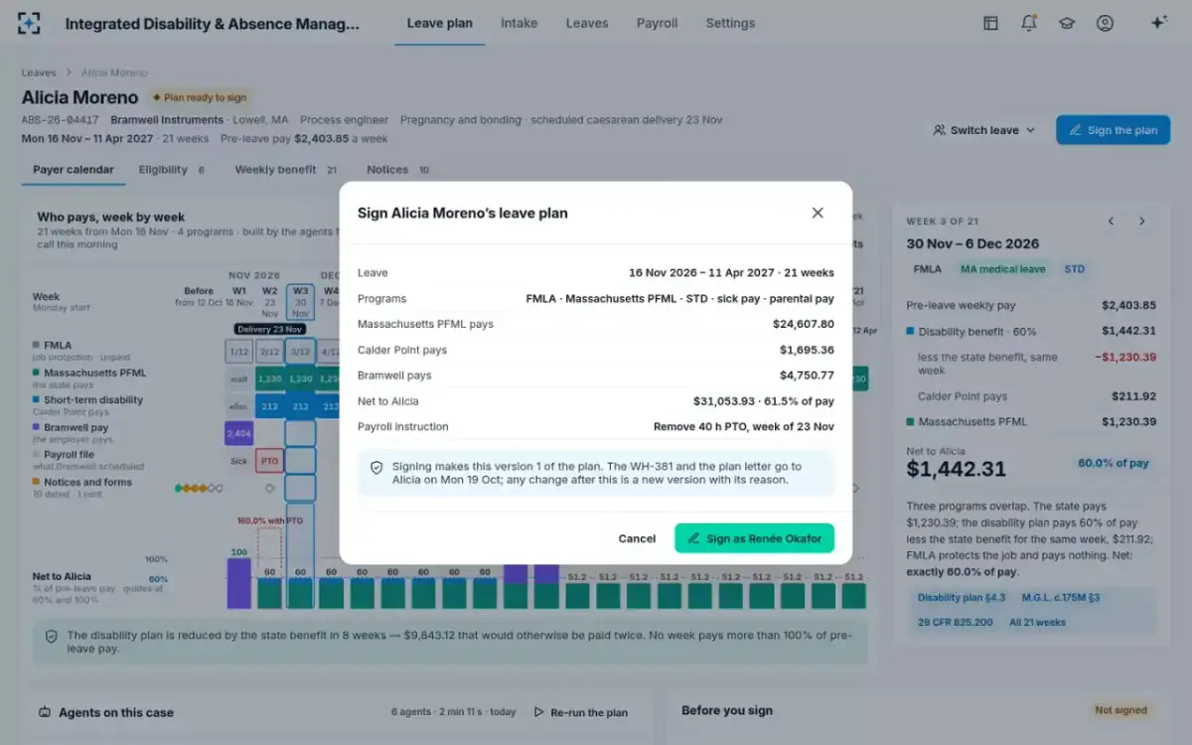The width and height of the screenshot is (1192, 745).
Task: Select the Weekly benefit tab
Action: (x=286, y=170)
